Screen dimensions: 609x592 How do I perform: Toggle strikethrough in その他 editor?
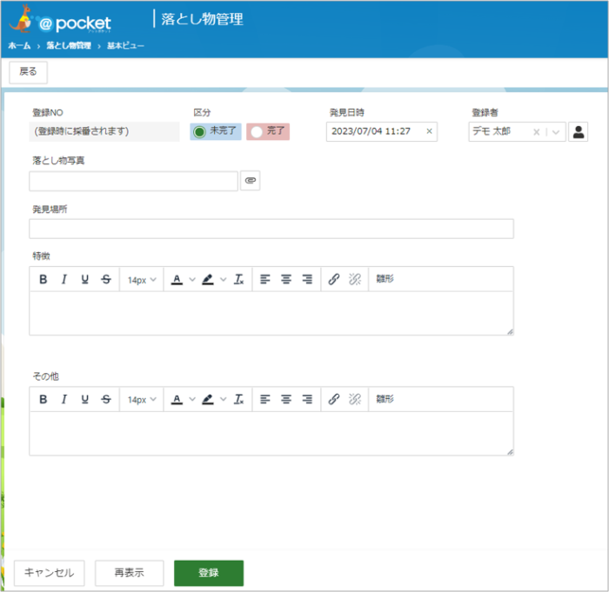click(x=106, y=399)
